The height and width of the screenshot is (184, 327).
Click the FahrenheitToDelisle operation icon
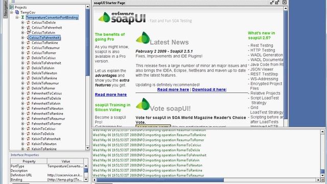[x=29, y=98]
